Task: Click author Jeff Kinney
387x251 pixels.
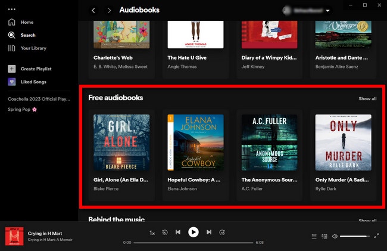Action: 252,67
